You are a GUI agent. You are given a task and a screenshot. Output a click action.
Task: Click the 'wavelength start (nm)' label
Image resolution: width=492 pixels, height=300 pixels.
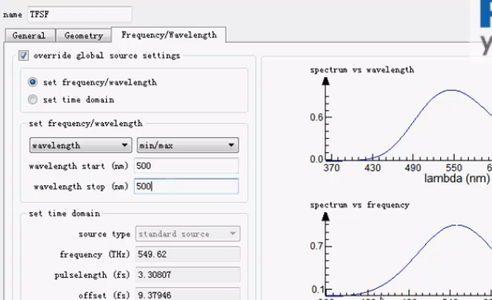point(78,166)
